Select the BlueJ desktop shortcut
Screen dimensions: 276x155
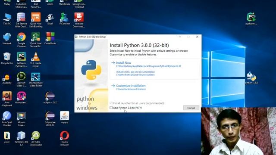tap(50, 19)
